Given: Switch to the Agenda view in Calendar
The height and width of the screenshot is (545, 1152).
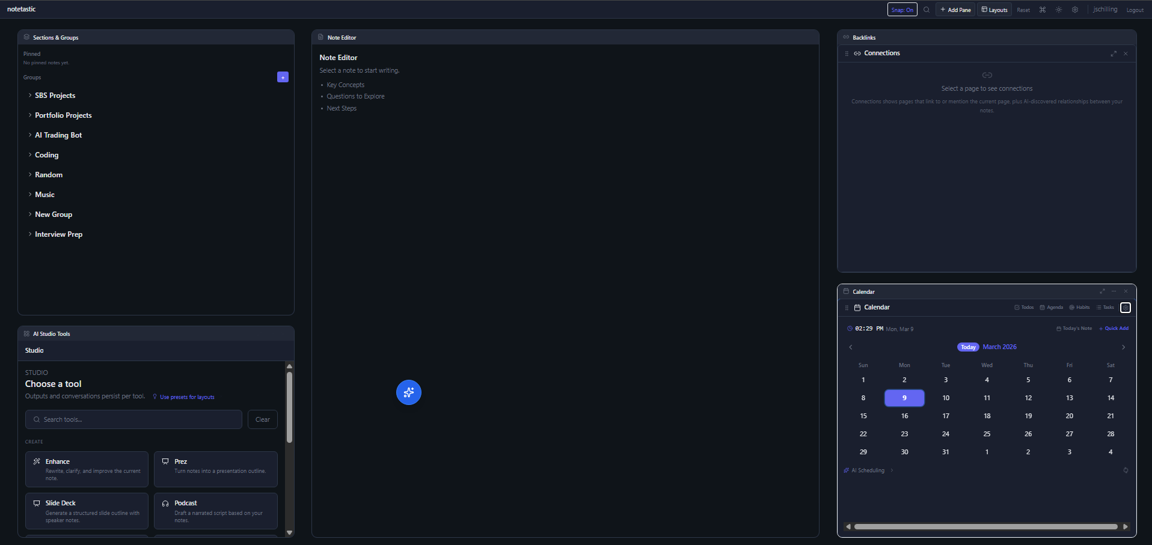Looking at the screenshot, I should tap(1052, 308).
